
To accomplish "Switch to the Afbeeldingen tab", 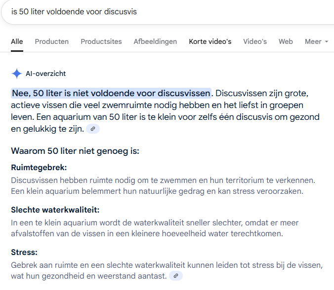I will tap(155, 41).
